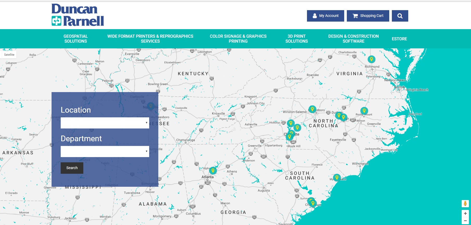Zoom out the map with minus button
Image resolution: width=471 pixels, height=225 pixels.
(x=465, y=221)
